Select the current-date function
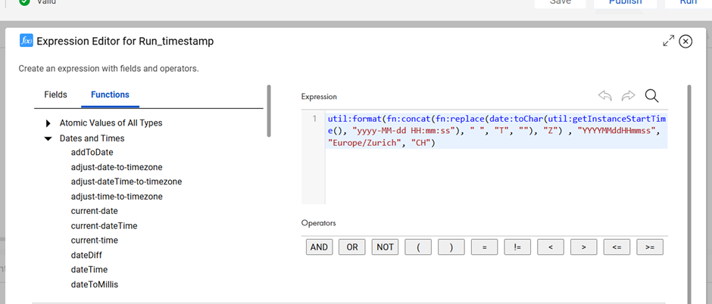Image resolution: width=712 pixels, height=304 pixels. pos(95,211)
